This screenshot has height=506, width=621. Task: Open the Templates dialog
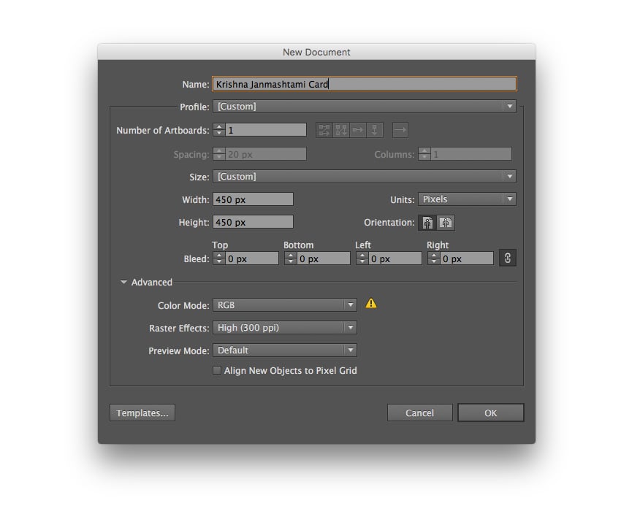pyautogui.click(x=142, y=413)
